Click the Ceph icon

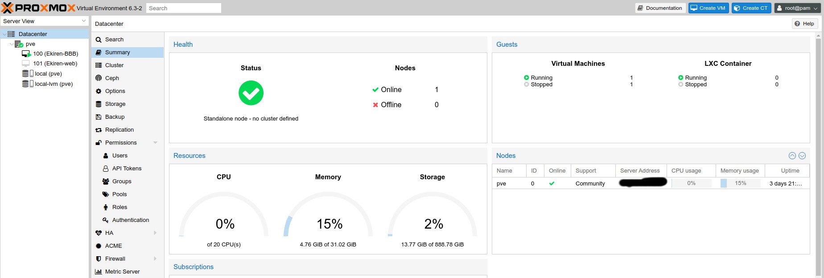pos(99,78)
